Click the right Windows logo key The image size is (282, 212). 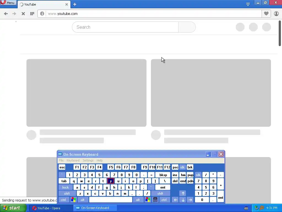coord(148,200)
